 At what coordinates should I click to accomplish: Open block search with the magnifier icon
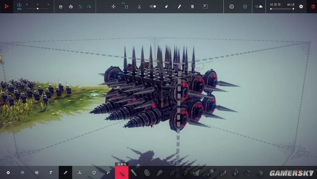108,173
